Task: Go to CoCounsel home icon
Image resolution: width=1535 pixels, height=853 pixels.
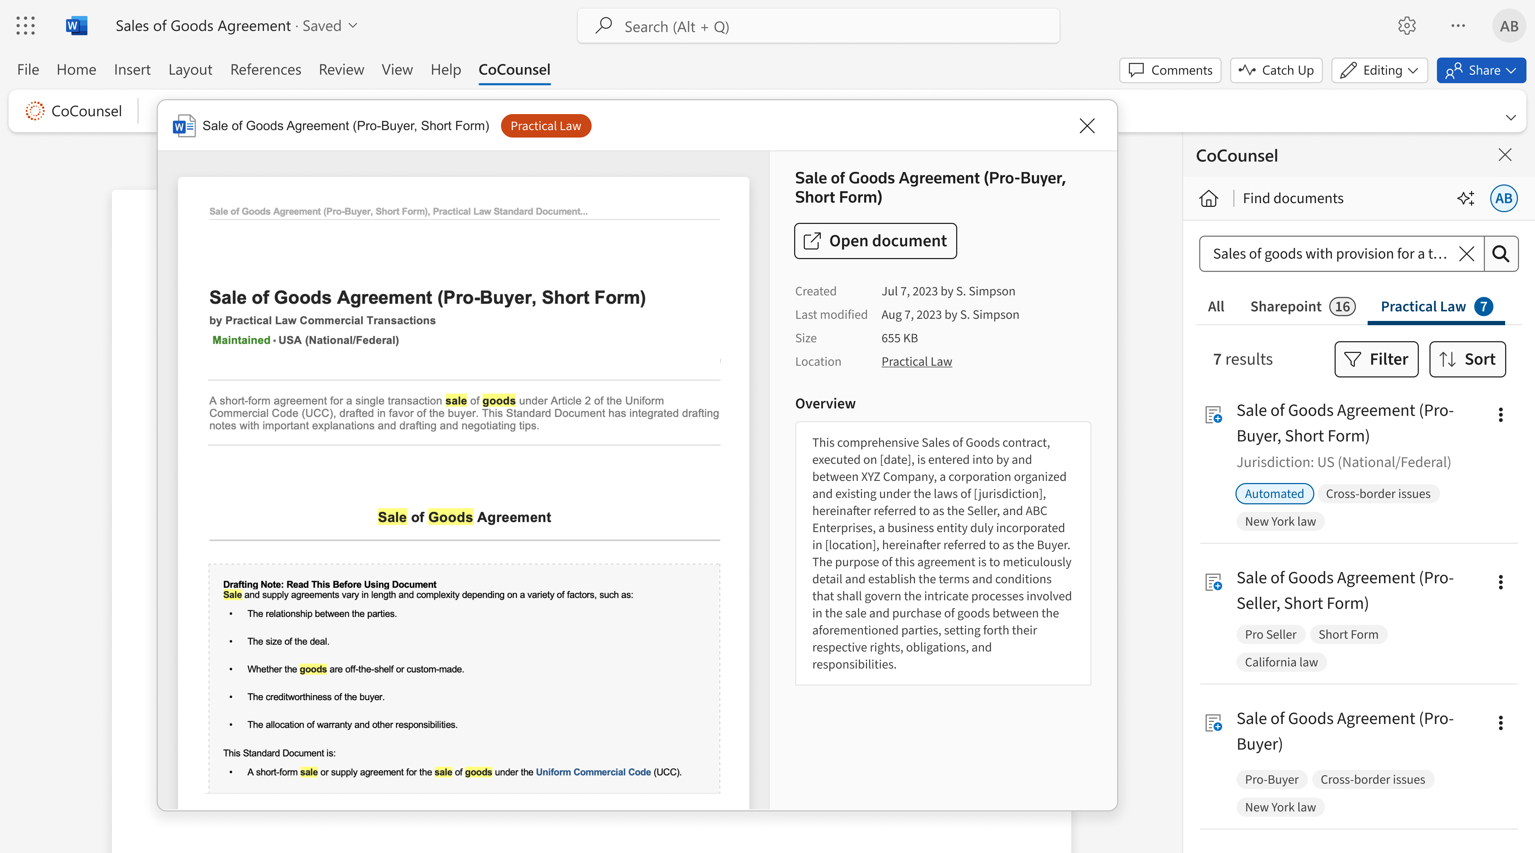Action: [x=1208, y=198]
